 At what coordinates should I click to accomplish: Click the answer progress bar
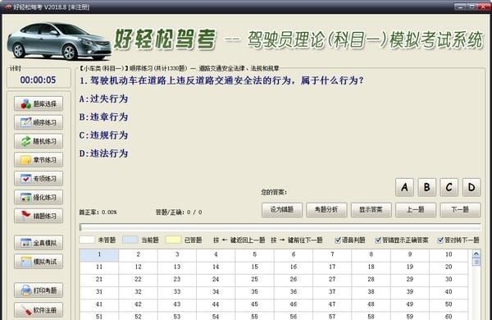pos(280,226)
